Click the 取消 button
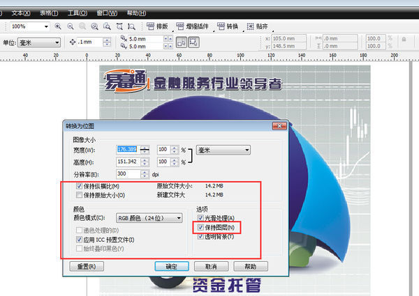419x296 pixels. (211, 266)
